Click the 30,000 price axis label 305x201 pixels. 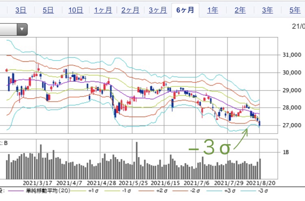click(292, 73)
